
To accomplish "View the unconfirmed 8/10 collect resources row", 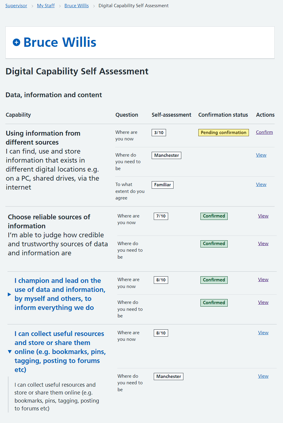I will pyautogui.click(x=263, y=333).
